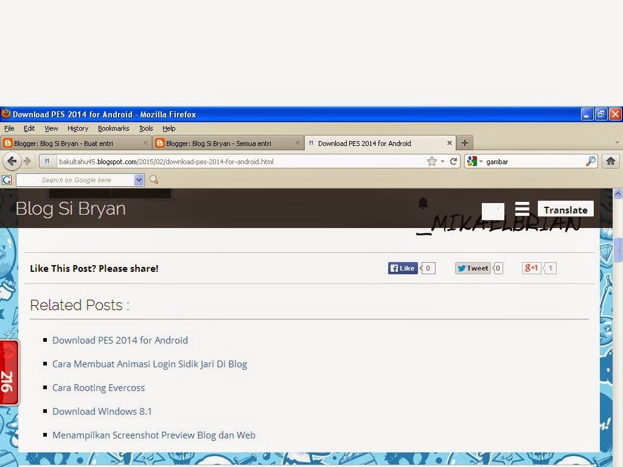
Task: Click the Google toolbar orange search magnifier
Action: 154,180
